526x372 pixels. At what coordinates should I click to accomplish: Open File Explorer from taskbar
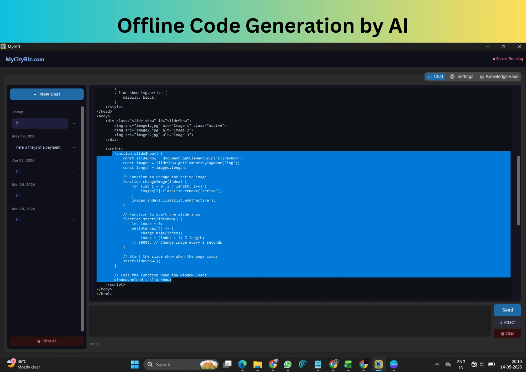click(257, 364)
